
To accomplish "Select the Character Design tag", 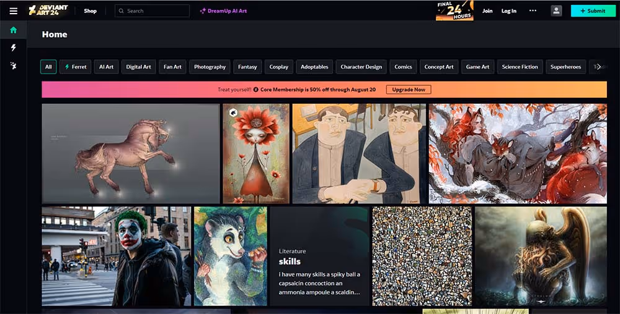I will (361, 67).
